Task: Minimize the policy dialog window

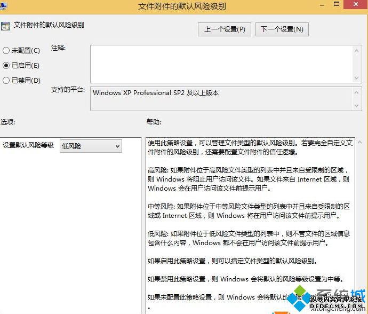Action: click(x=322, y=5)
